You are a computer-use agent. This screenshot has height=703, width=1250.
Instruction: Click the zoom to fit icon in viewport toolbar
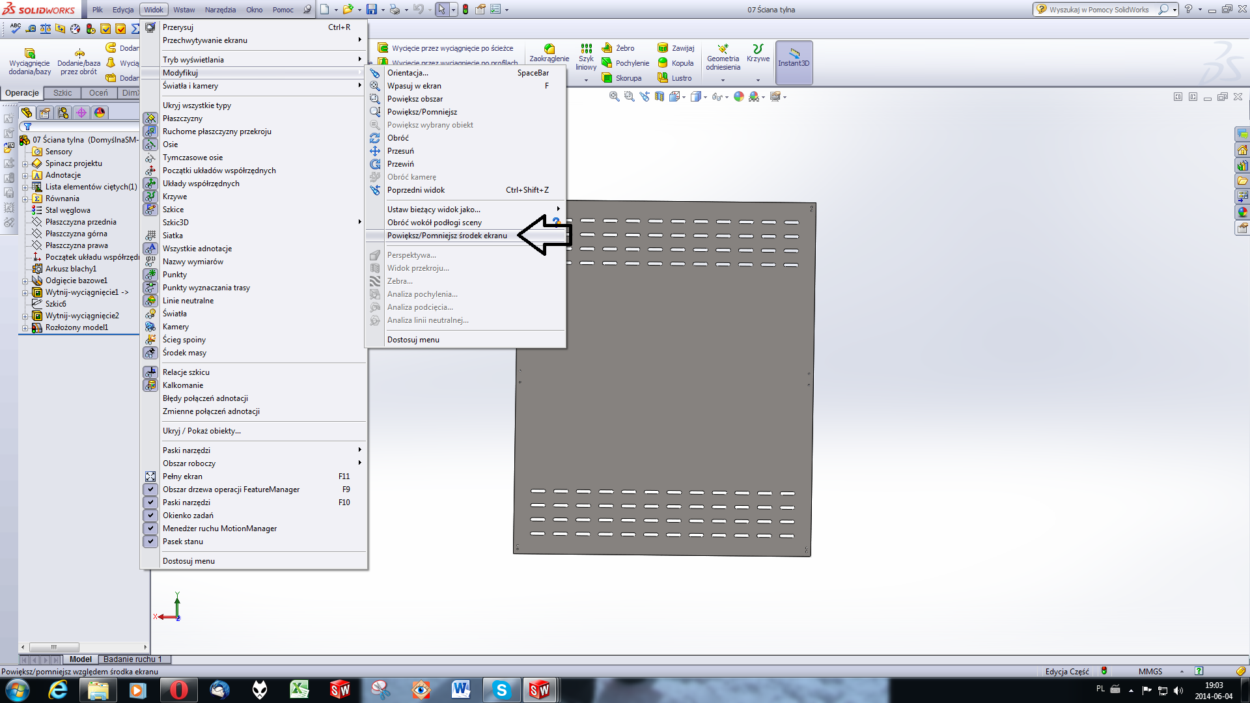click(x=614, y=96)
